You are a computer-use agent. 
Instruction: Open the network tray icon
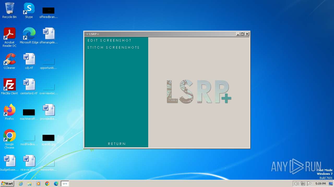303,184
